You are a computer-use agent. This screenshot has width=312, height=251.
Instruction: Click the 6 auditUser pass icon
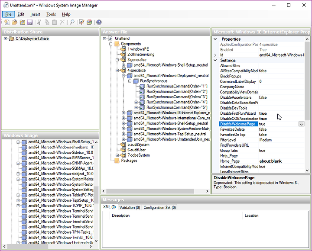(x=123, y=150)
